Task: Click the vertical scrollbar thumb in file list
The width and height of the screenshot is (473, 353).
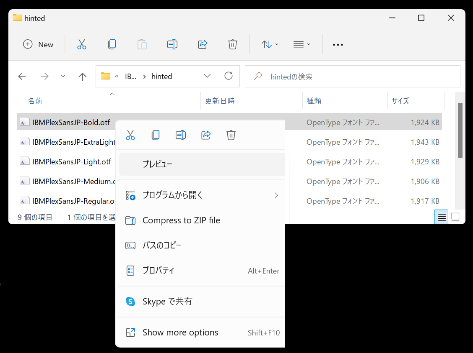Action: click(460, 130)
